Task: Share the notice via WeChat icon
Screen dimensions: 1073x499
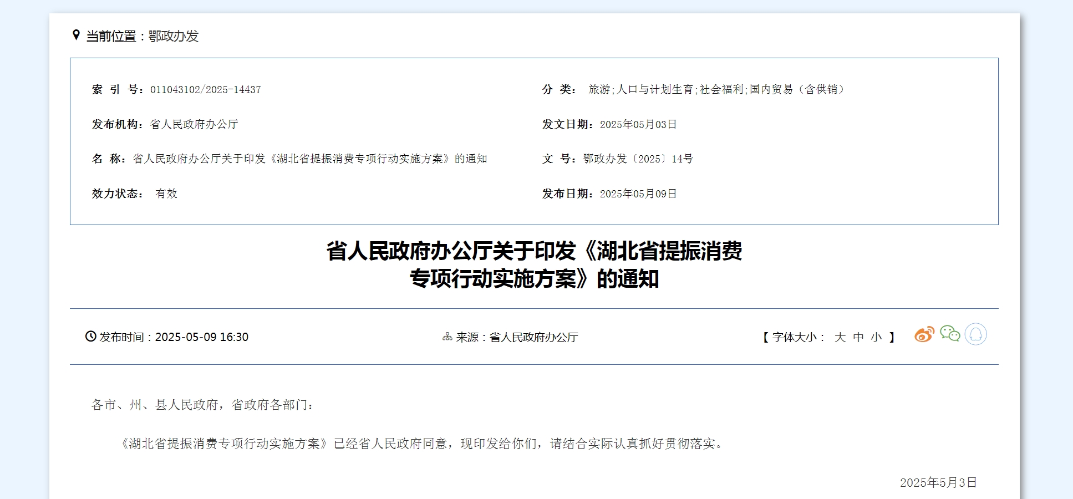Action: 950,334
